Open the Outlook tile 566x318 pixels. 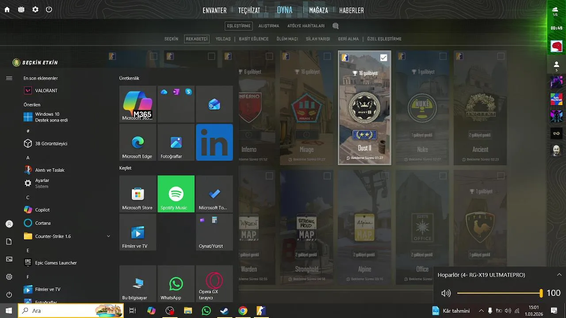click(x=214, y=104)
